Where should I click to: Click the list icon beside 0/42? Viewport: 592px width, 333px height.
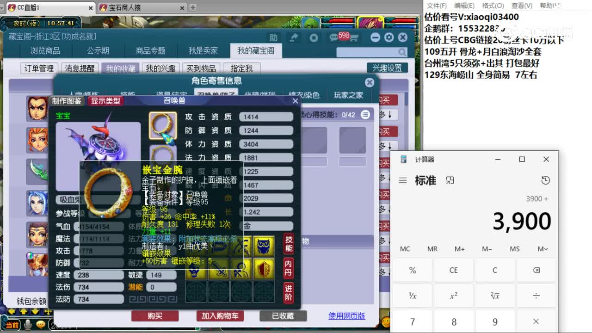coord(365,114)
